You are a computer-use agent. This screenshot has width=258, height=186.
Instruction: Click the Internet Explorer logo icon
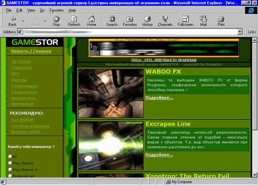point(251,10)
